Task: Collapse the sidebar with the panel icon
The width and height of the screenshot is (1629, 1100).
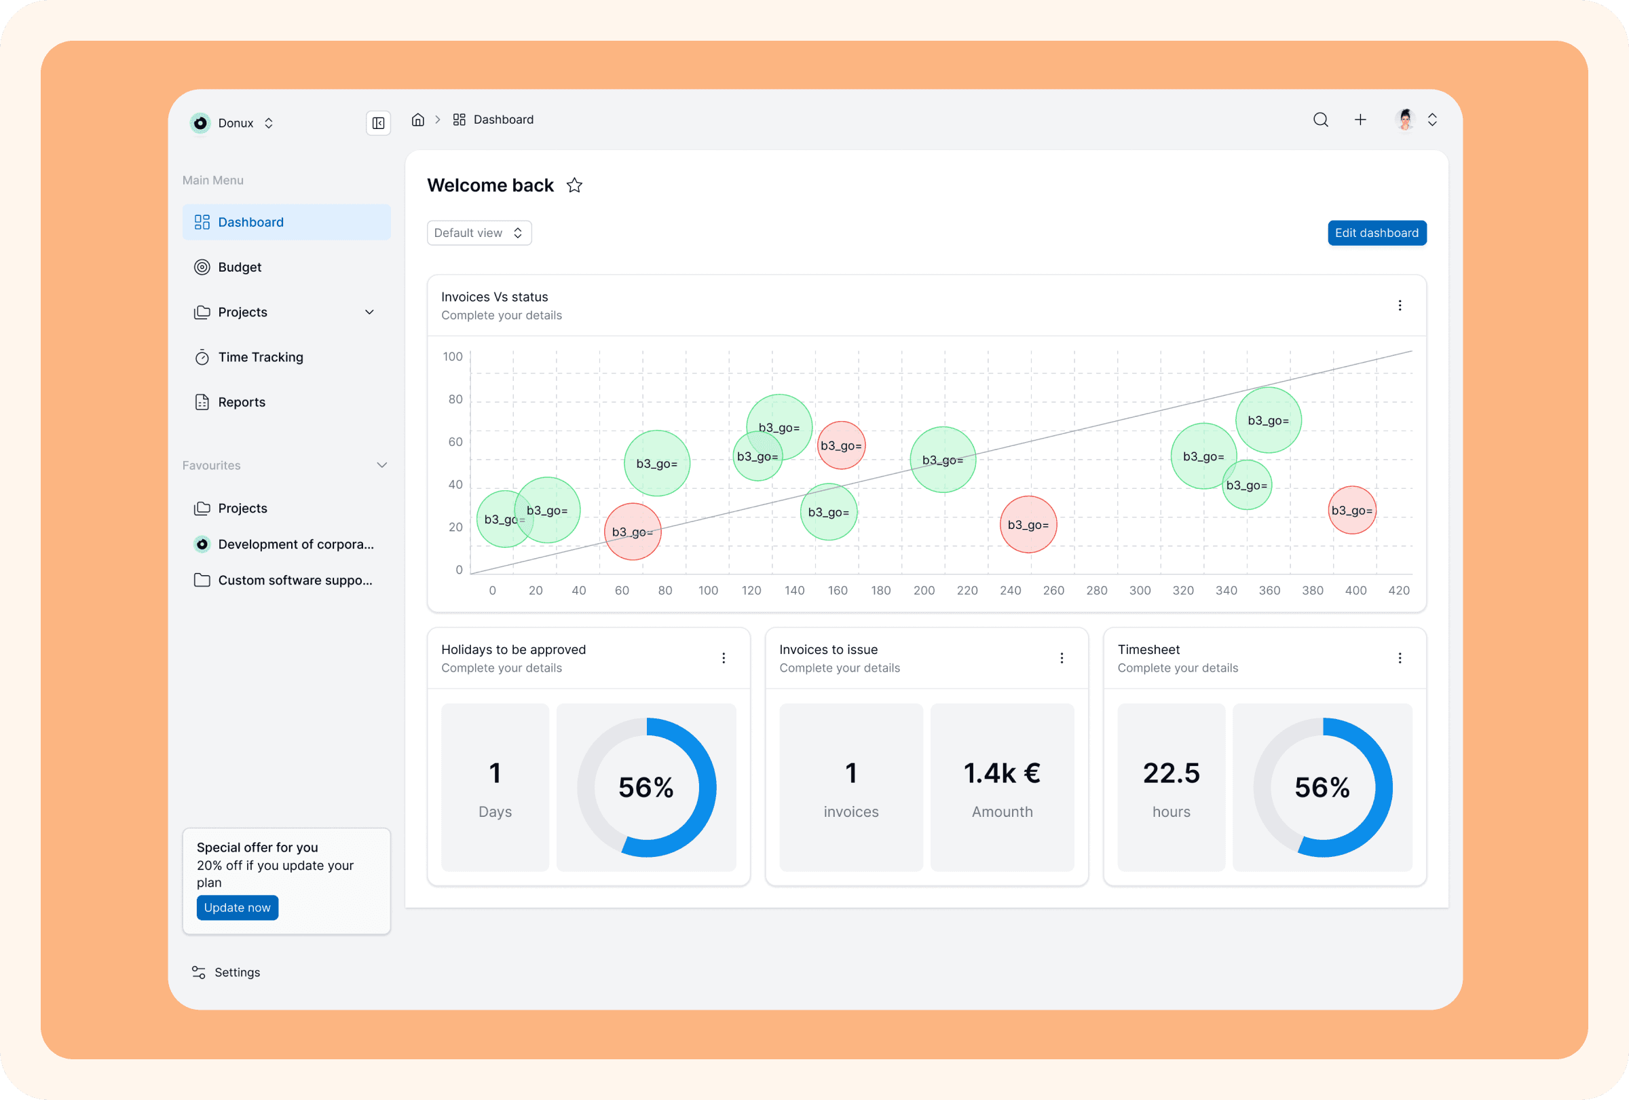Action: (378, 124)
